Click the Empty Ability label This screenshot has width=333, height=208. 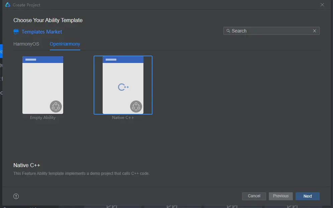tap(43, 118)
